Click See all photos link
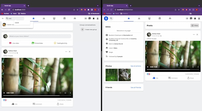Image resolution: width=202 pixels, height=111 pixels. pyautogui.click(x=136, y=66)
